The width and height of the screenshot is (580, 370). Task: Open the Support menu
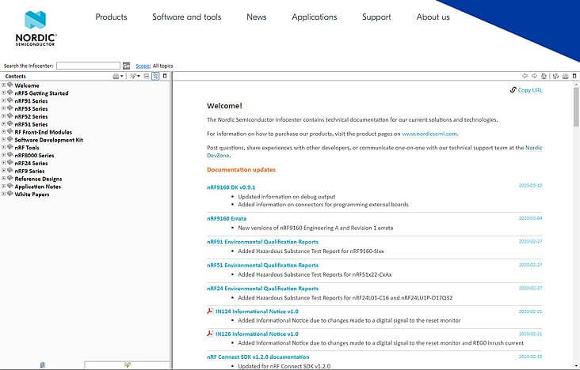(376, 17)
